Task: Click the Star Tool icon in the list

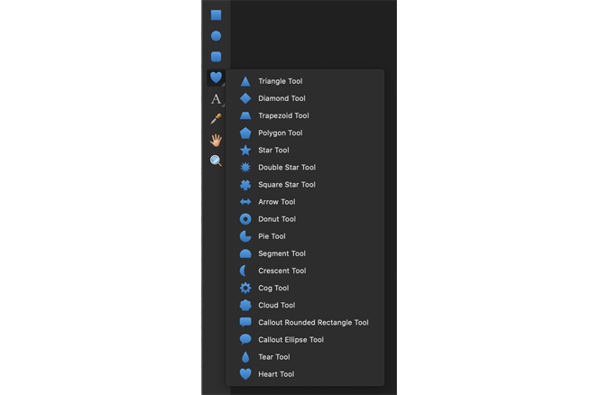Action: click(245, 150)
